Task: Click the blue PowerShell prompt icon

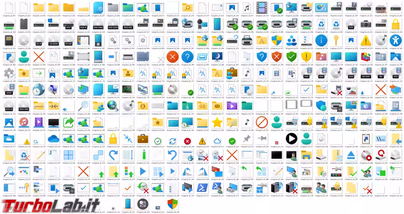Action: point(217,187)
